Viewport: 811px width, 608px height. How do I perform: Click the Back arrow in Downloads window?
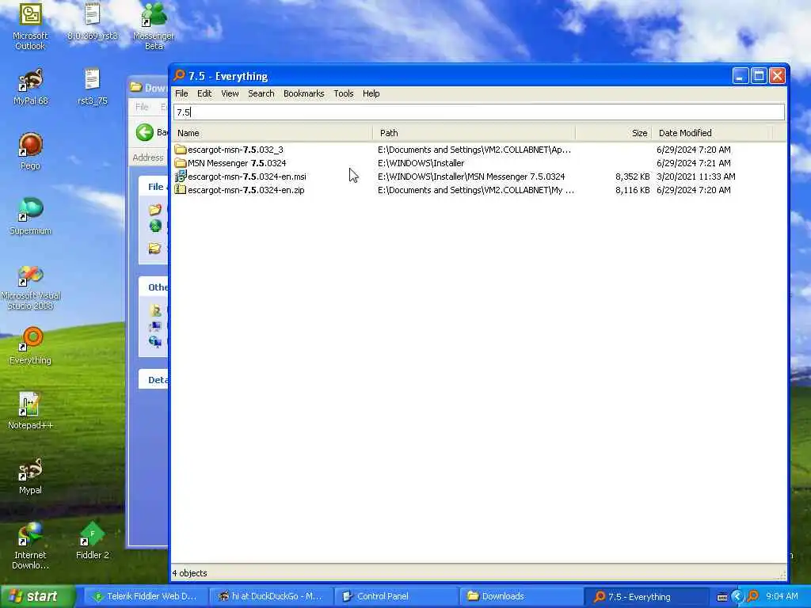145,132
